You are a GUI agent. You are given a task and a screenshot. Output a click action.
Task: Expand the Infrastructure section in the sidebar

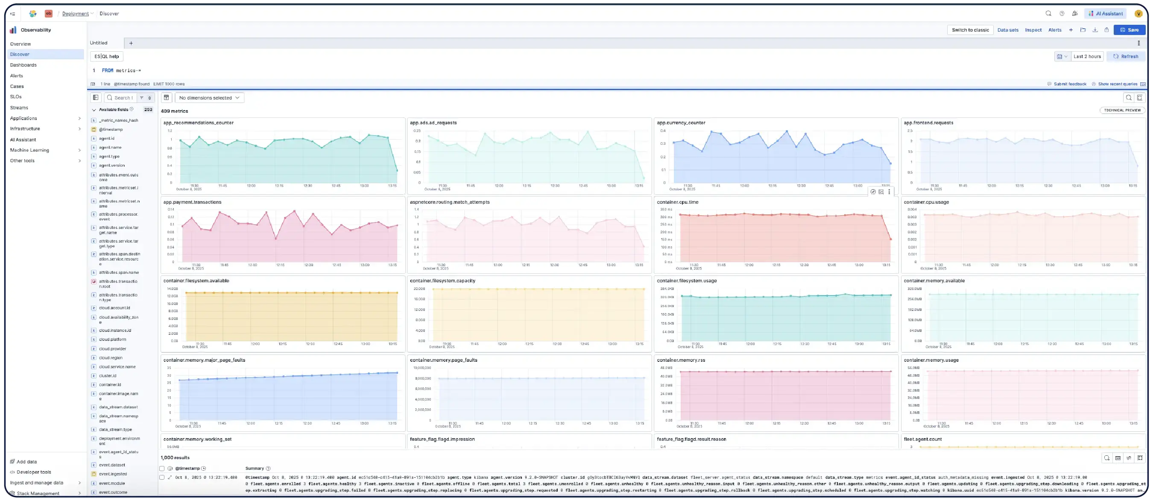click(80, 129)
